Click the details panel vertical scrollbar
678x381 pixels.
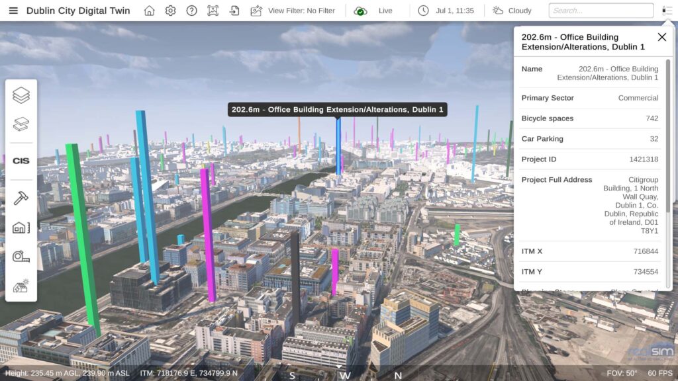pyautogui.click(x=668, y=136)
